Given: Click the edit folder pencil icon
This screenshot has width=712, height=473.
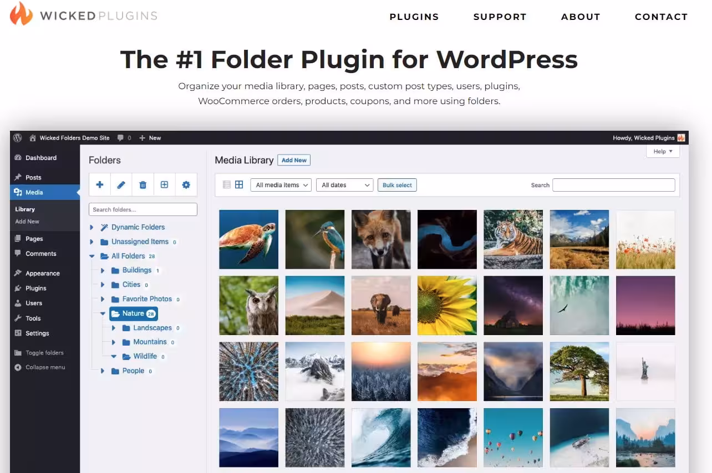Looking at the screenshot, I should point(121,185).
